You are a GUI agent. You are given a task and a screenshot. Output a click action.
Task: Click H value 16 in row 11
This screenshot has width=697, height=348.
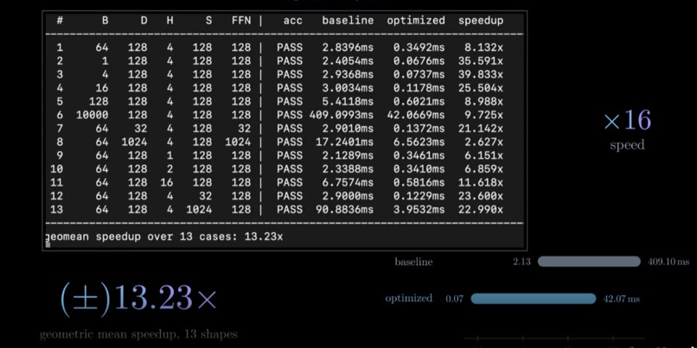tap(167, 182)
